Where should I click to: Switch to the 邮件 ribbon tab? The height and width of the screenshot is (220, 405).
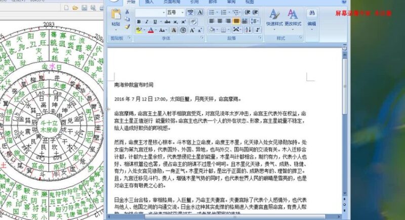(x=213, y=2)
